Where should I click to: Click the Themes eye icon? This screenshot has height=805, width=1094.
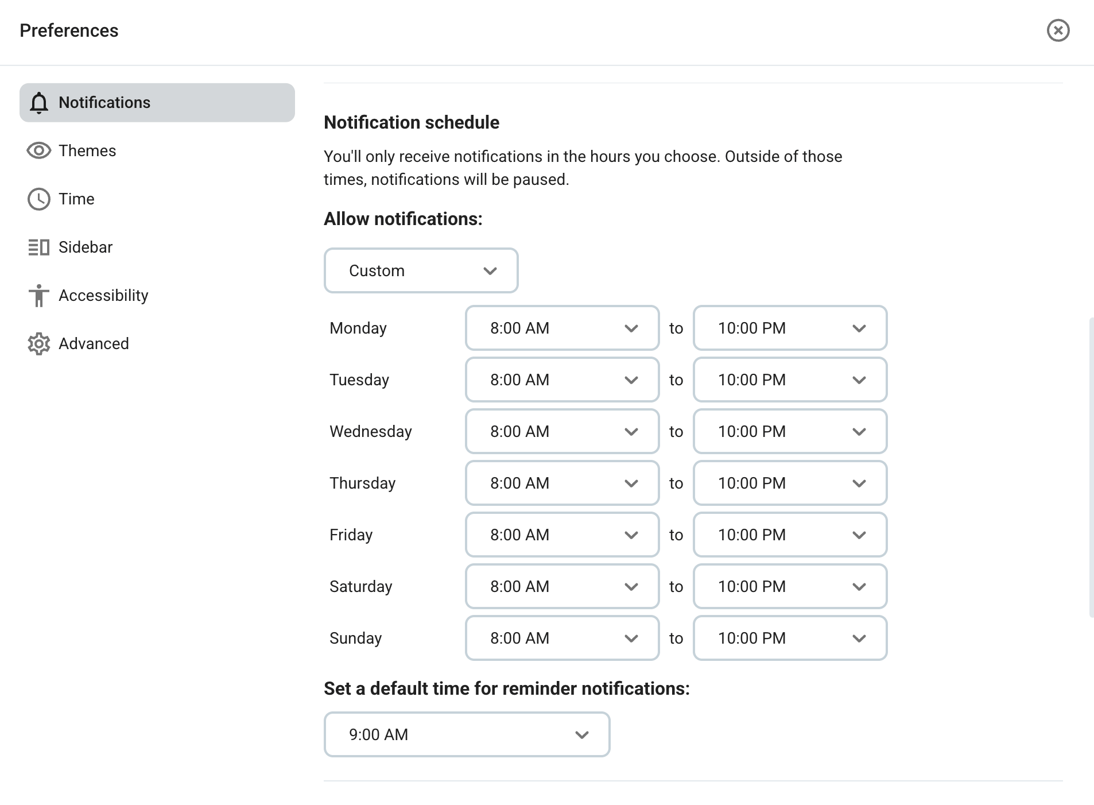[x=38, y=150]
